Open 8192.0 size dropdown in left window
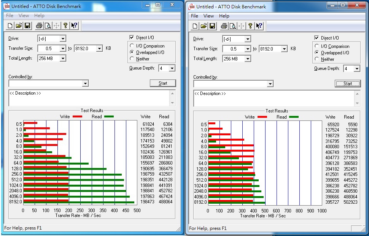 [99, 48]
